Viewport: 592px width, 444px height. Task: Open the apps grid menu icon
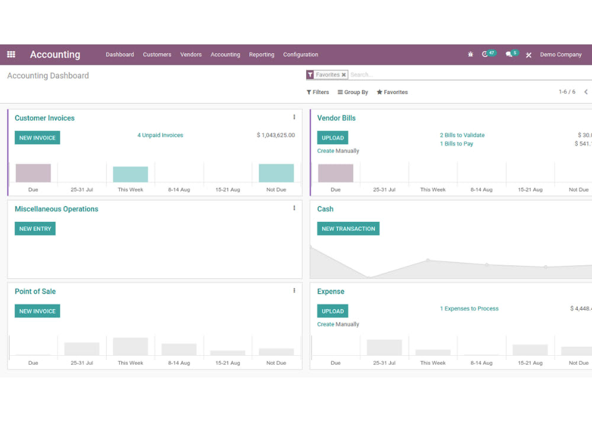(11, 54)
